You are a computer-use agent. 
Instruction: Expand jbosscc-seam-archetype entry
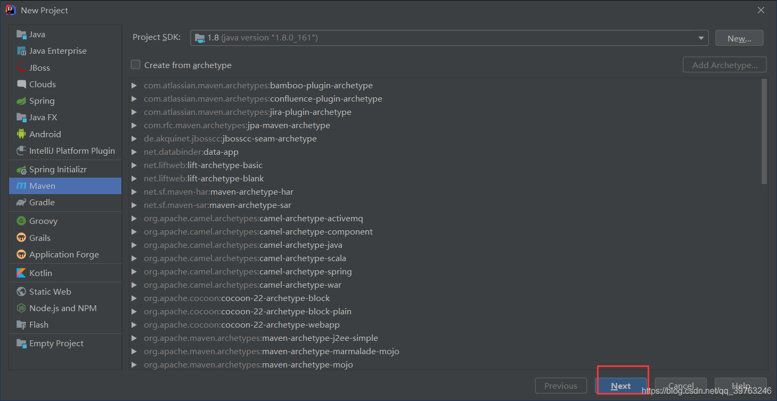[x=134, y=139]
